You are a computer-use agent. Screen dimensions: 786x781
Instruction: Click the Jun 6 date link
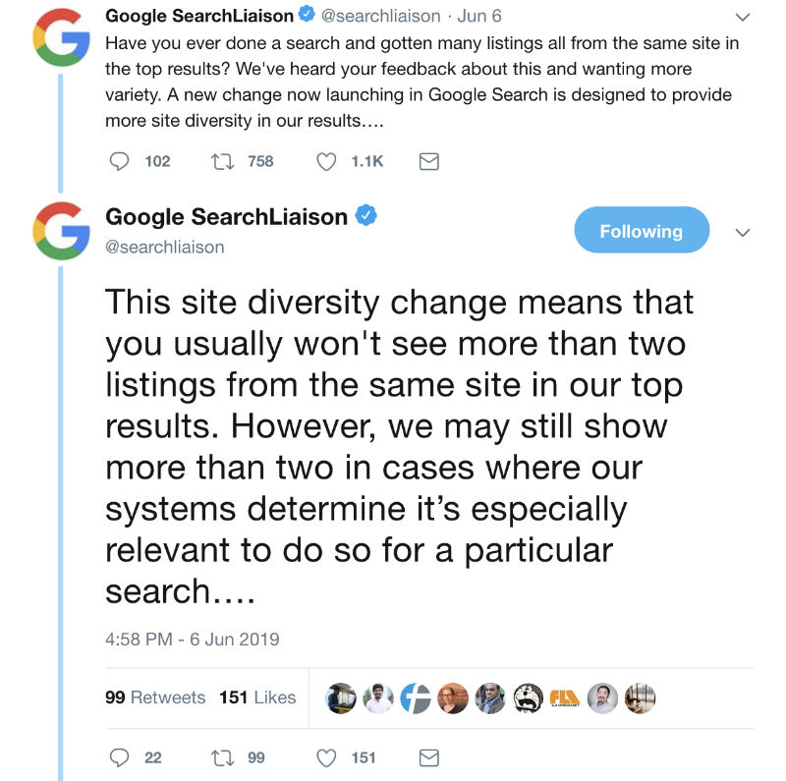click(x=479, y=17)
